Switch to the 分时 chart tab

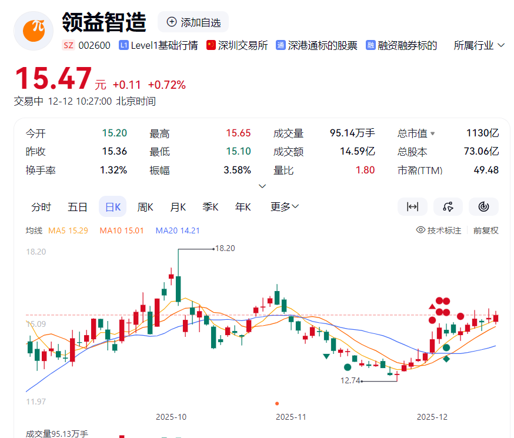click(41, 207)
